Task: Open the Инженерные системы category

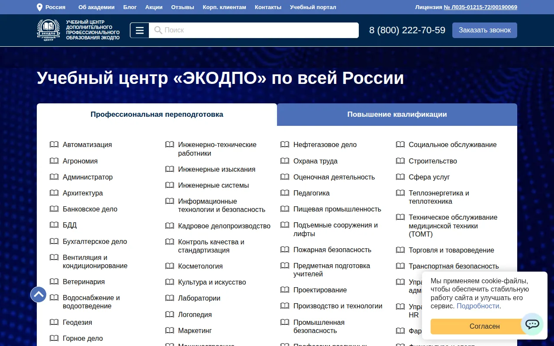Action: pos(213,185)
